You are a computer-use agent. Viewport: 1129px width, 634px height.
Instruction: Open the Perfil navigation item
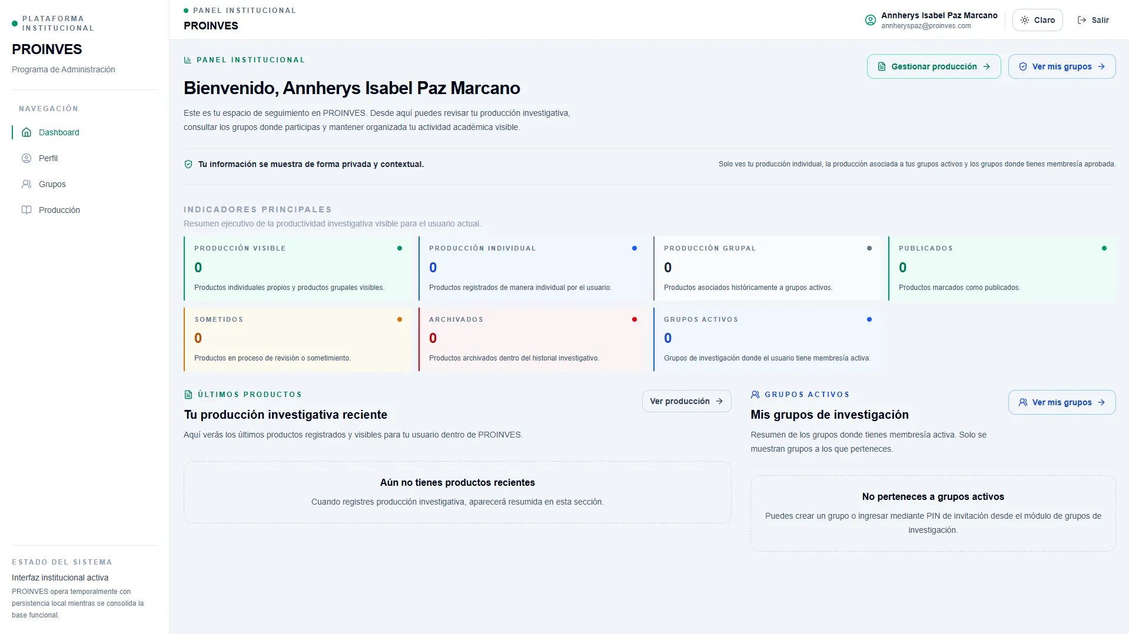click(85, 158)
